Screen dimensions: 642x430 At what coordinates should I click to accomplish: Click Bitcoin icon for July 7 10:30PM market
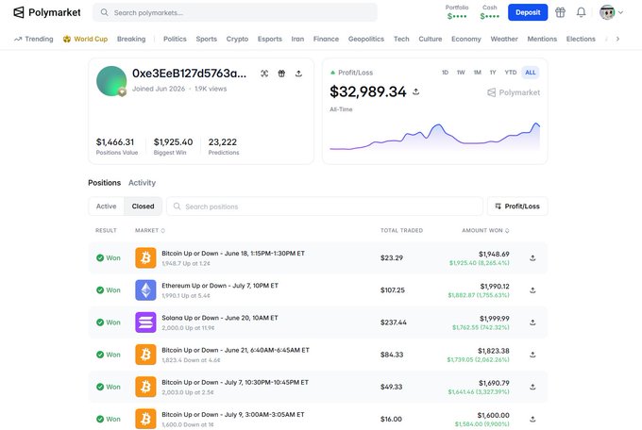pyautogui.click(x=145, y=387)
